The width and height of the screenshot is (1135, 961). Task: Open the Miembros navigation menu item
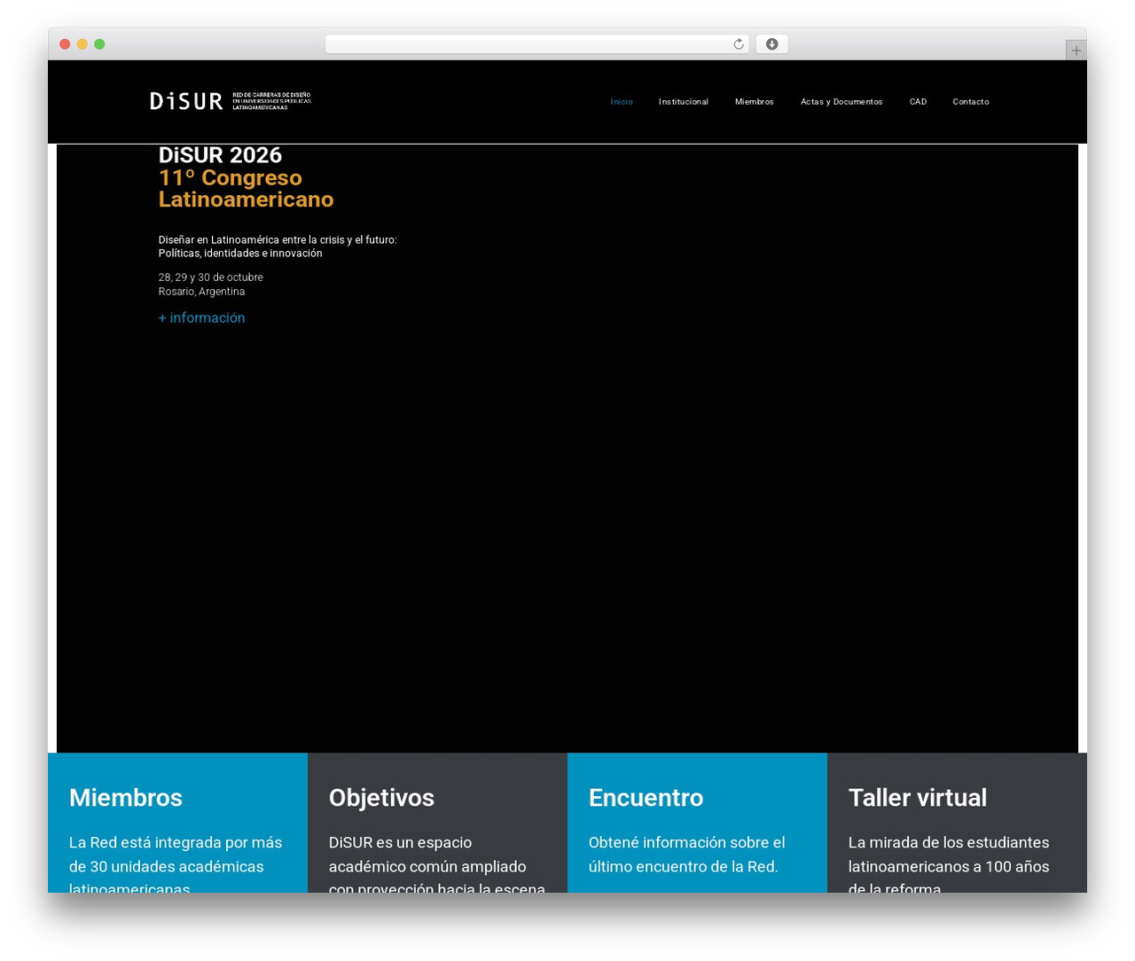[x=755, y=102]
